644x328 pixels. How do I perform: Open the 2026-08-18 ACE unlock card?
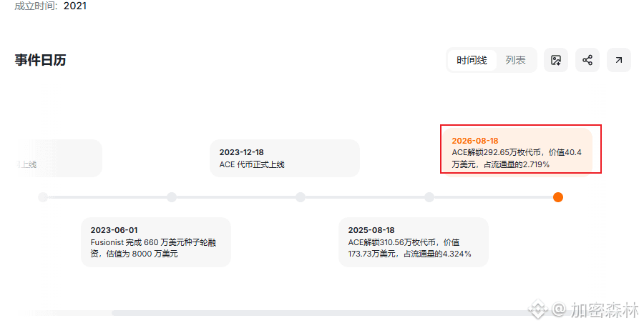click(517, 151)
